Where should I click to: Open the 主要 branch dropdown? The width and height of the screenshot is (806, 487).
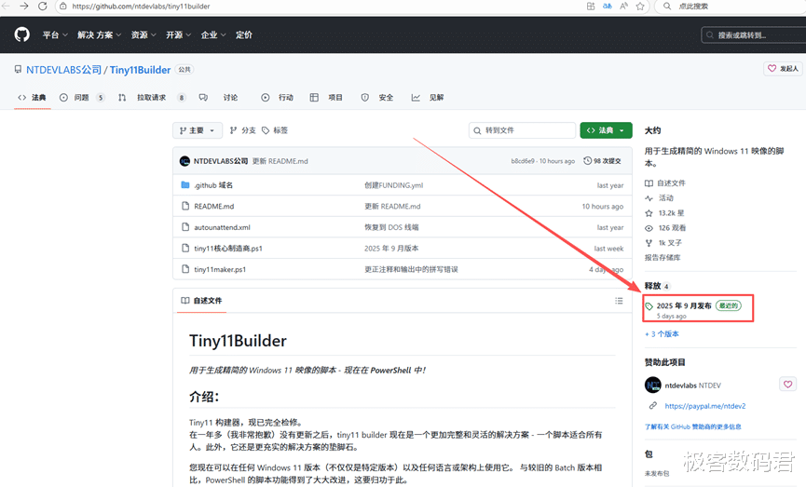[198, 130]
